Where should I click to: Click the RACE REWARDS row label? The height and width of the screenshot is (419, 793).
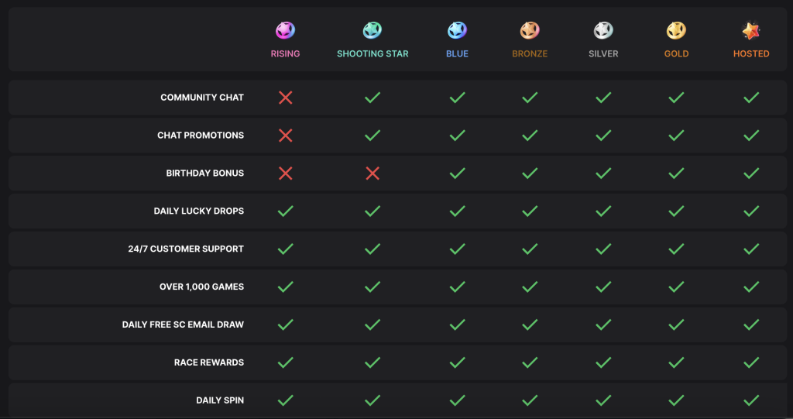click(209, 362)
